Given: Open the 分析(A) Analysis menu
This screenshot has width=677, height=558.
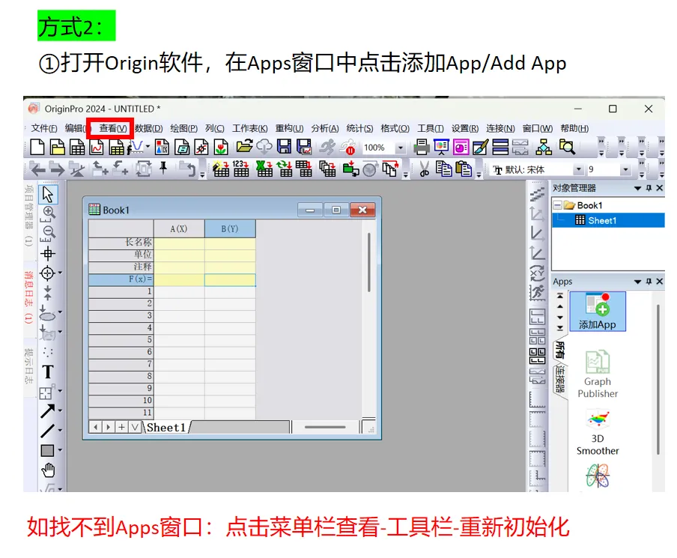Looking at the screenshot, I should tap(325, 128).
